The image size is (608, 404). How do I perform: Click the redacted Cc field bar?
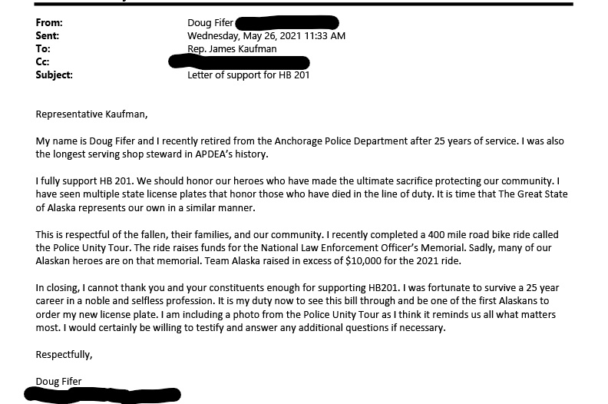[x=239, y=62]
